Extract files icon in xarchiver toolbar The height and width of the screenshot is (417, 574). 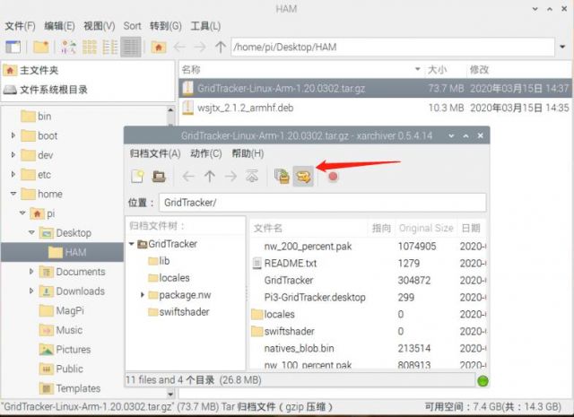coord(303,177)
